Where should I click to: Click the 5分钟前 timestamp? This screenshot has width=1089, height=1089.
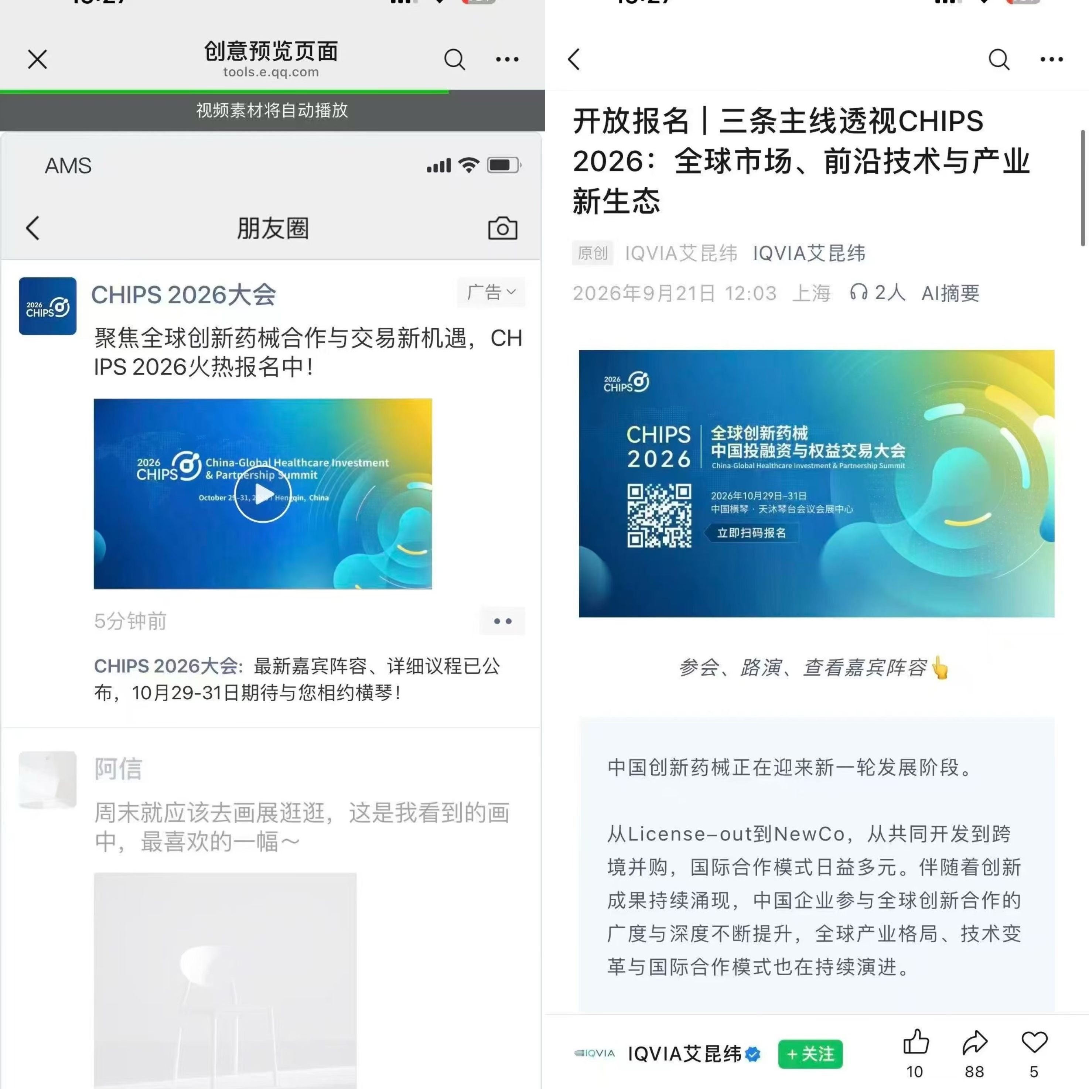click(130, 621)
